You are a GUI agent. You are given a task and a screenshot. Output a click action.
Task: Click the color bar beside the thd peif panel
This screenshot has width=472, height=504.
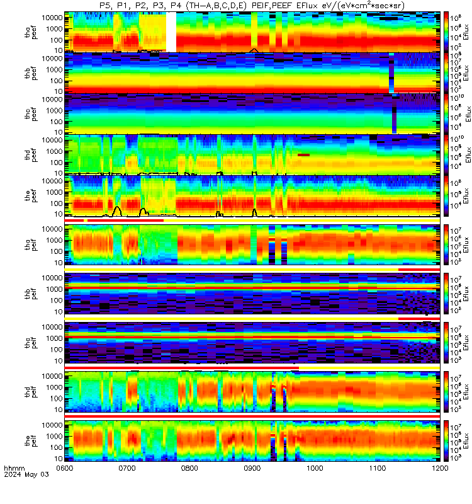click(446, 391)
